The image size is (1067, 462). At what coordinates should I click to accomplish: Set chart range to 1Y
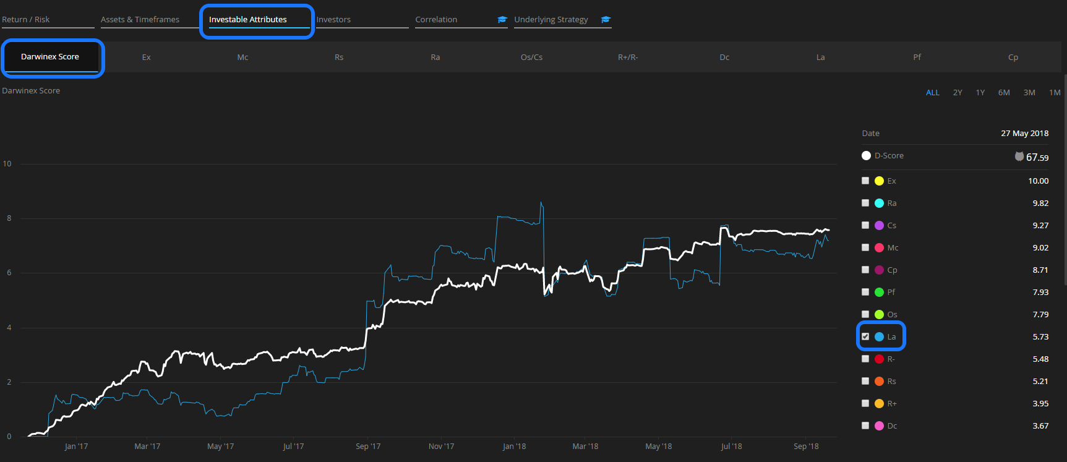tap(980, 93)
